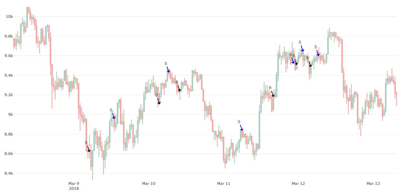Click the Mar 10 date axis label

[149, 184]
